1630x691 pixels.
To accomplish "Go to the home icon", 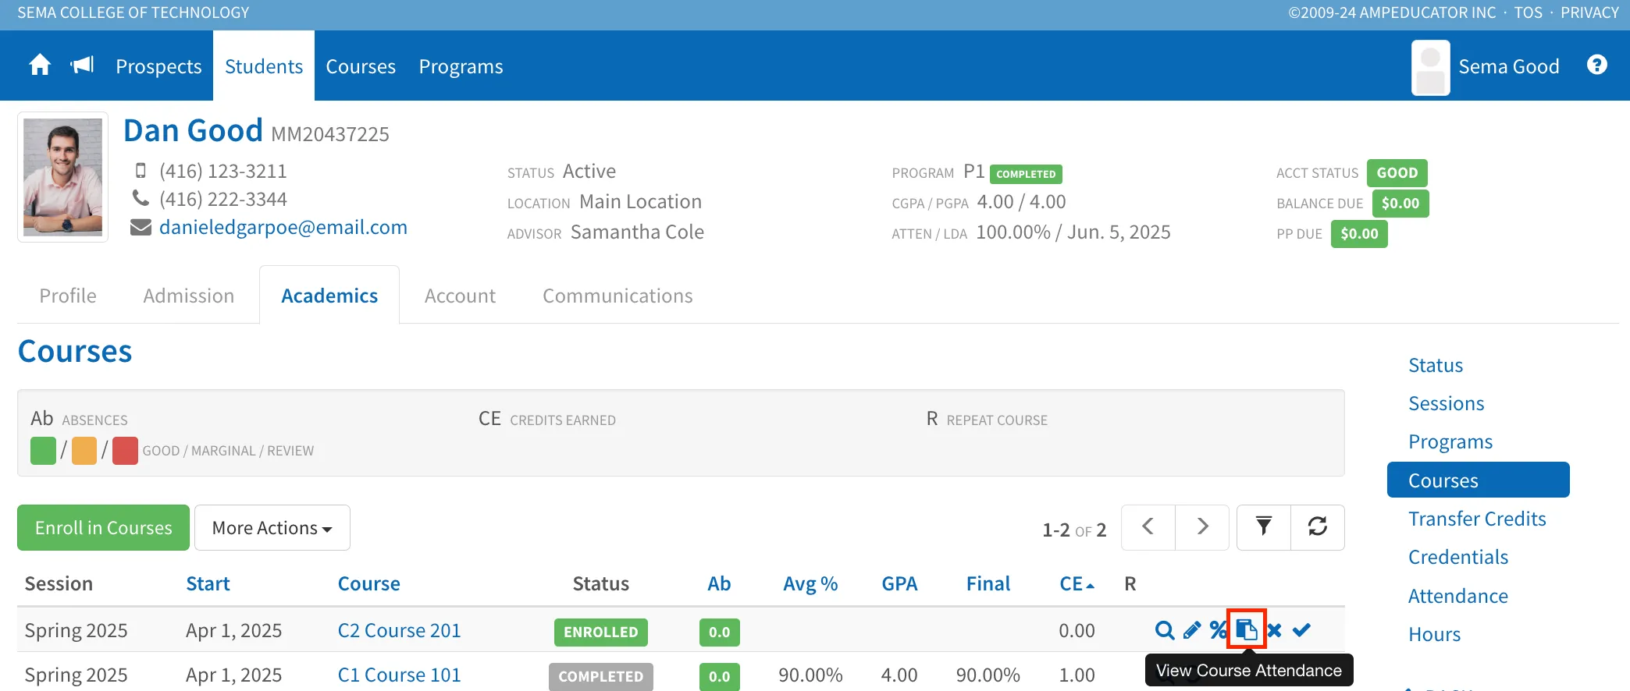I will click(40, 66).
